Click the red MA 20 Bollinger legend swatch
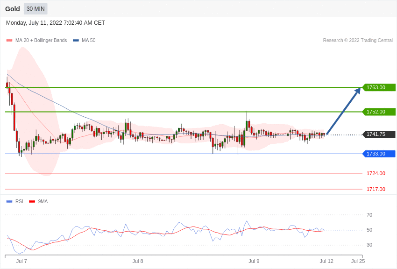Screen dimensions: 397x269 (x=9, y=40)
